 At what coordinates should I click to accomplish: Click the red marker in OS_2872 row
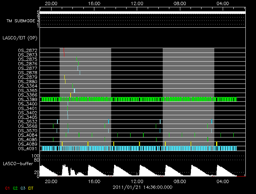(x=64, y=50)
